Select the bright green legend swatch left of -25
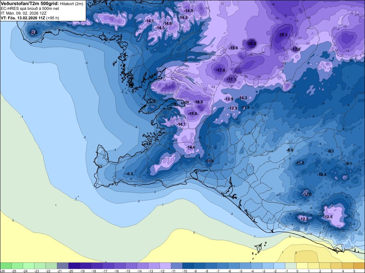Image resolution: width=365 pixels, height=273 pixels. [x=5, y=266]
